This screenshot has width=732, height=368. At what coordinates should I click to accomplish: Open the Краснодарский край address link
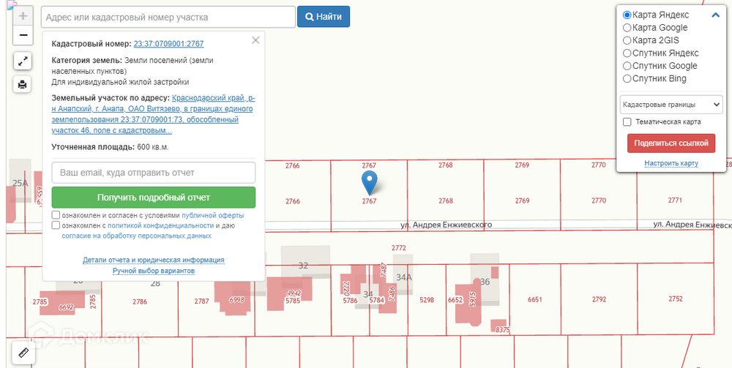pos(154,114)
